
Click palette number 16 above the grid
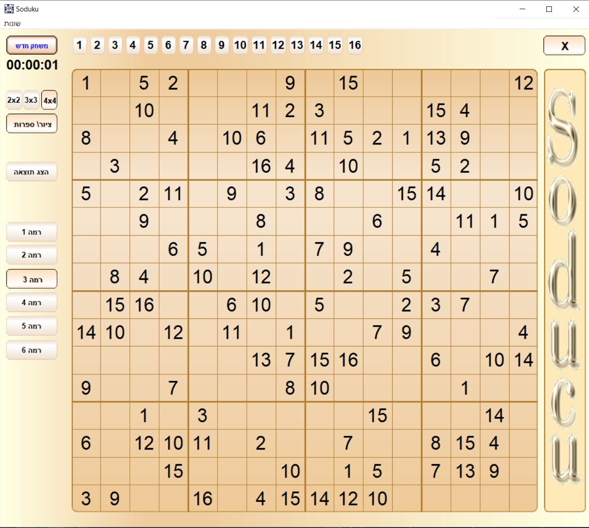tap(355, 45)
